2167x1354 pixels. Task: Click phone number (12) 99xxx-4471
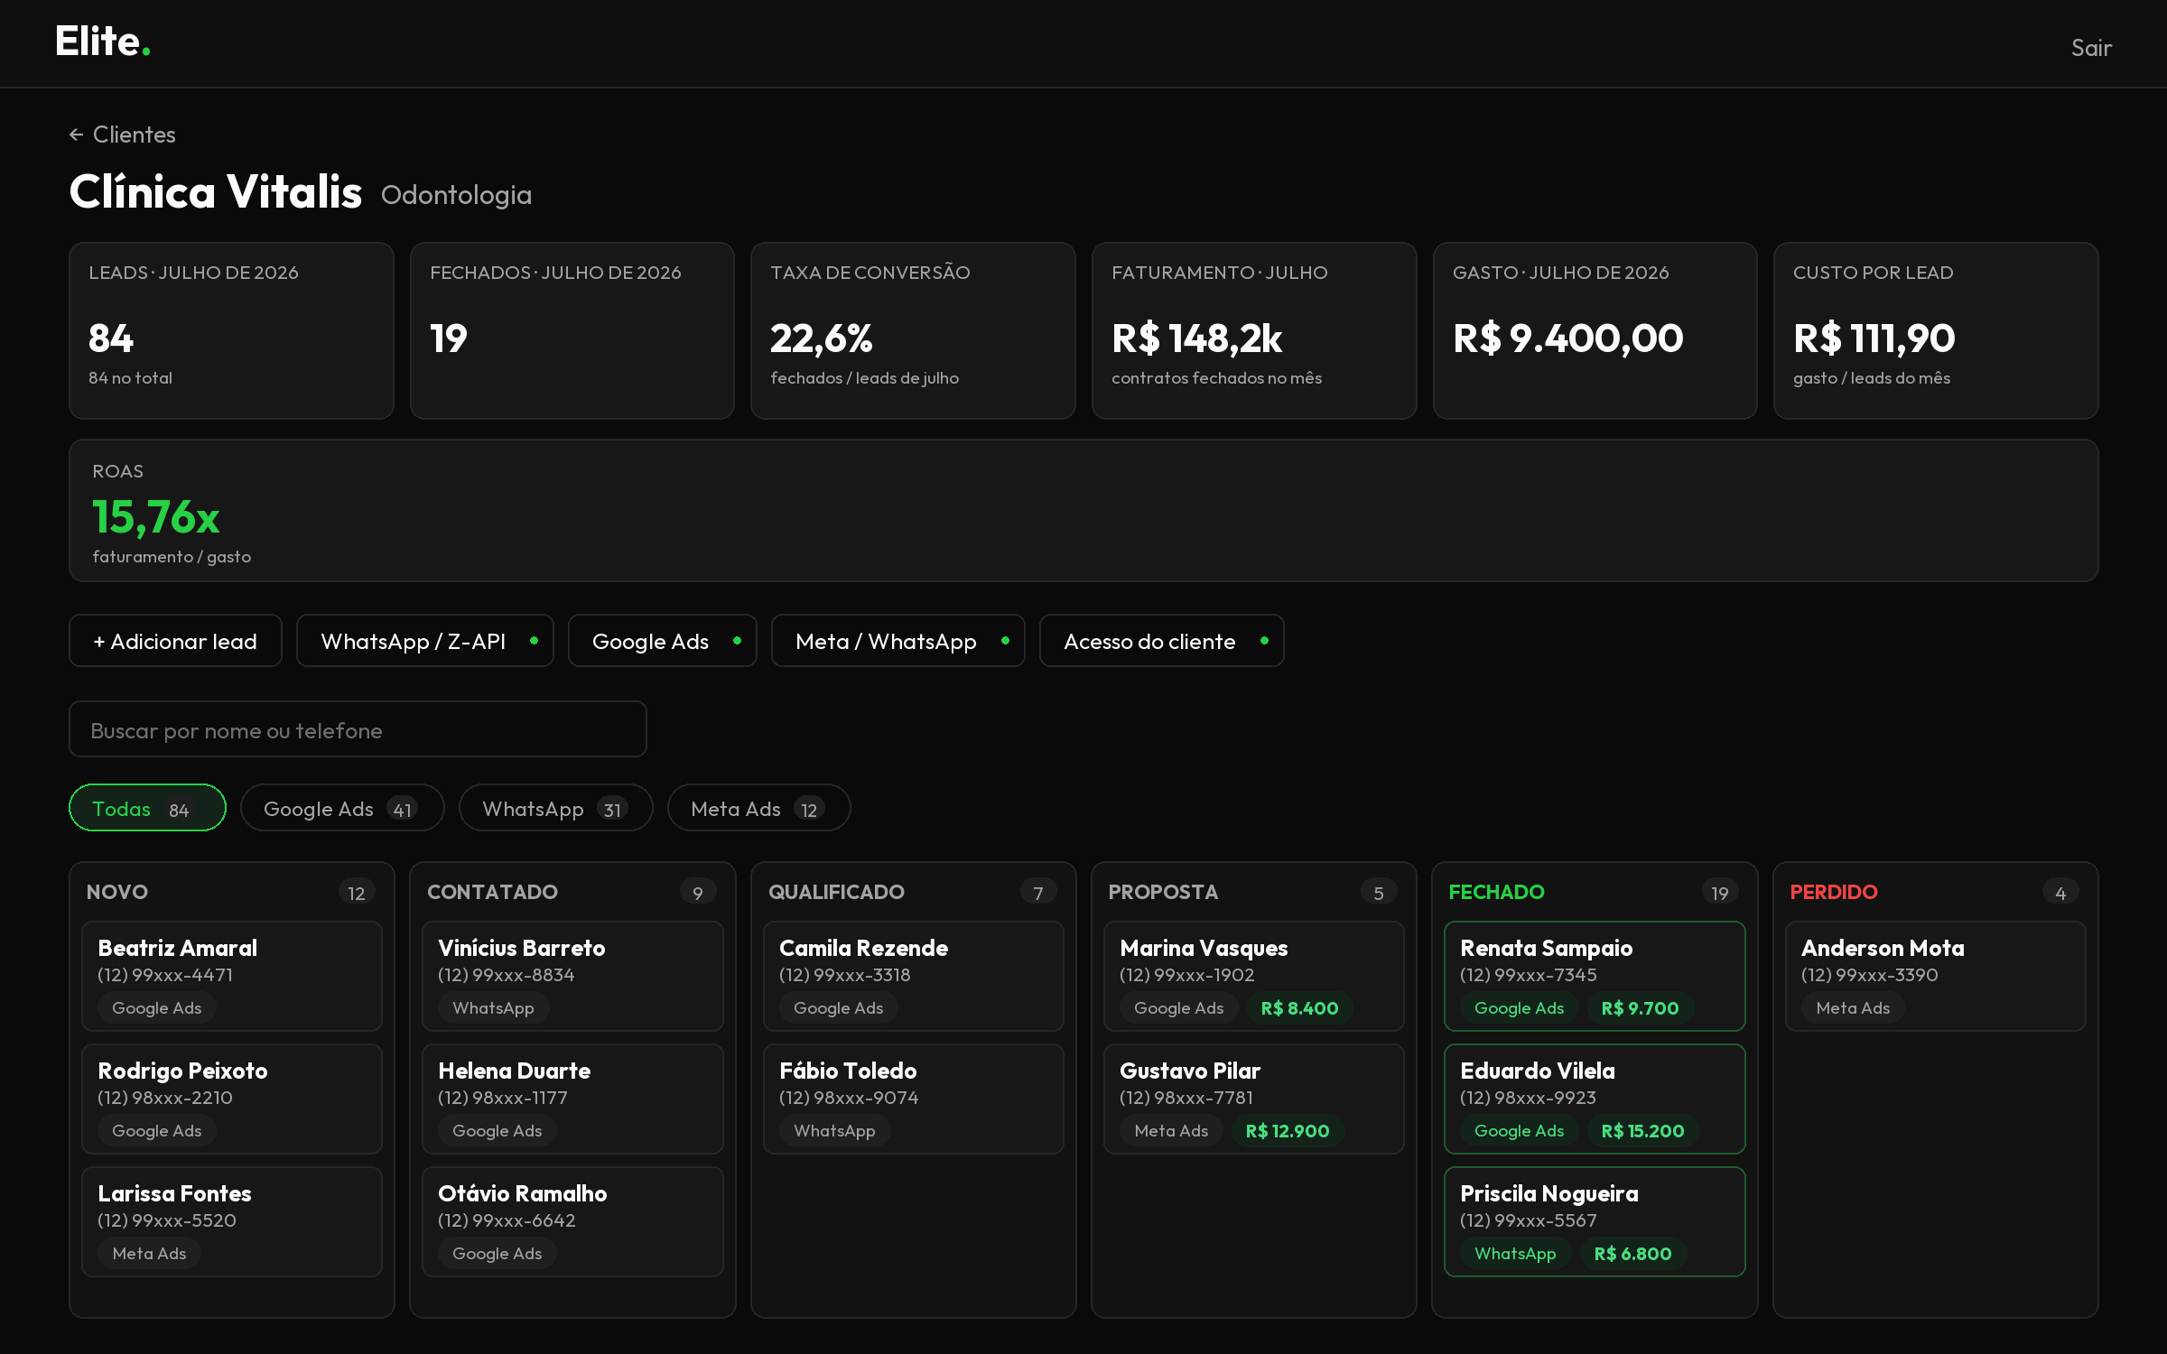165,975
